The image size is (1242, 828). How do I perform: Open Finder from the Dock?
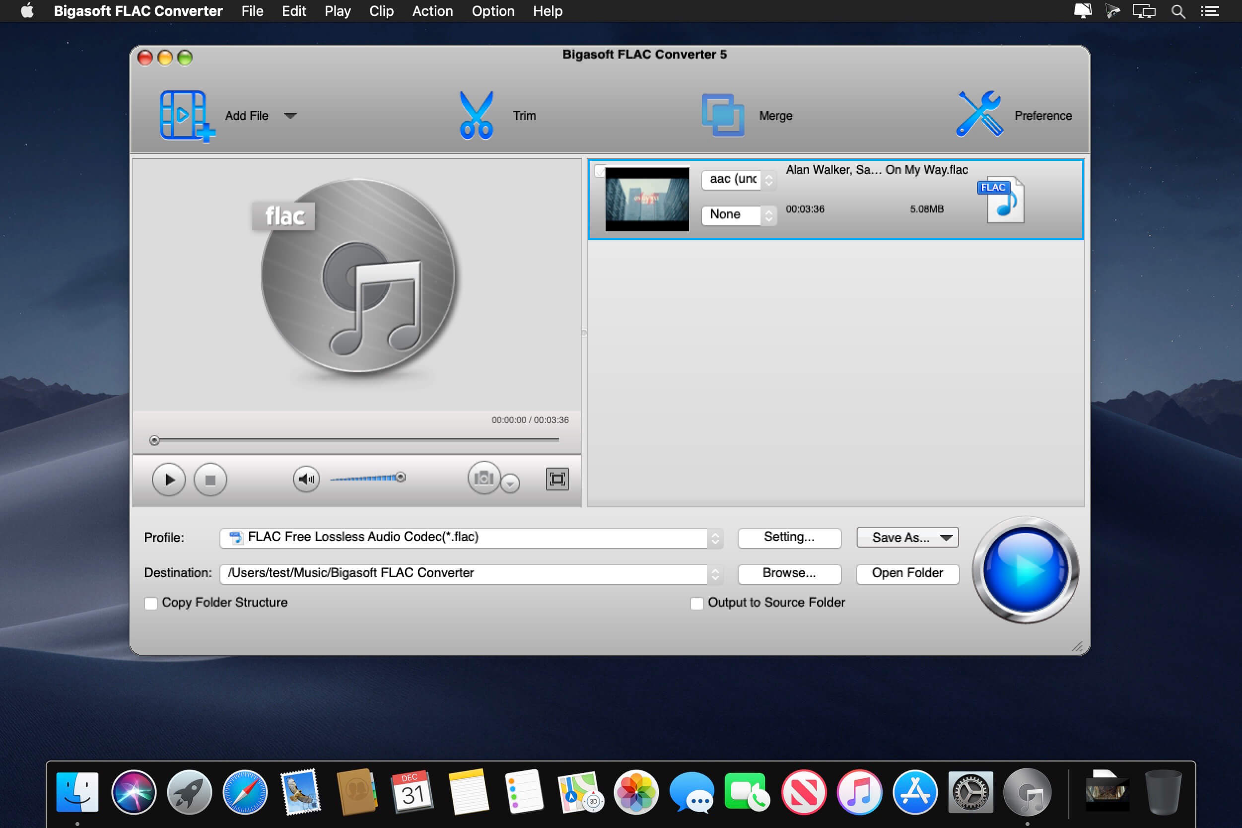click(x=77, y=792)
